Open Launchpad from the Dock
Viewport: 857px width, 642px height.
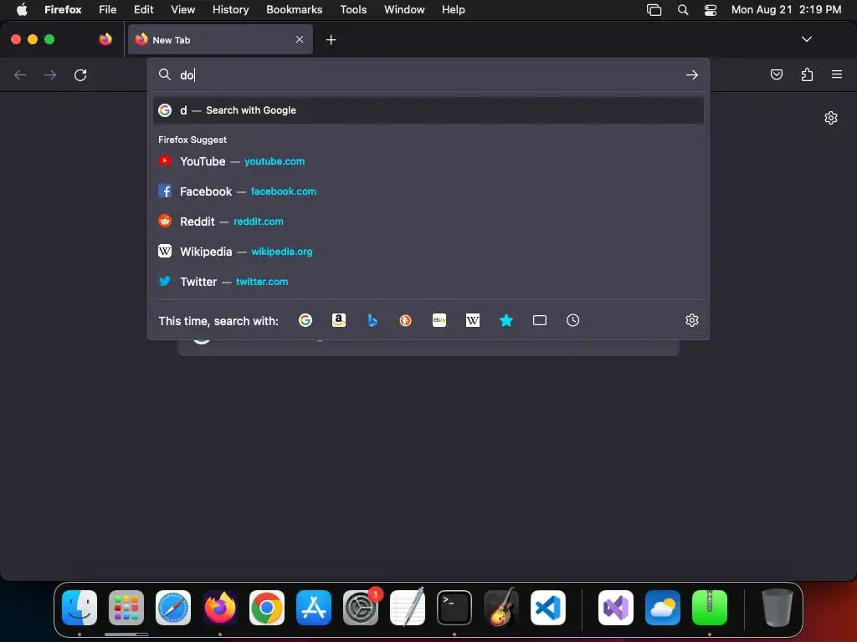click(126, 608)
